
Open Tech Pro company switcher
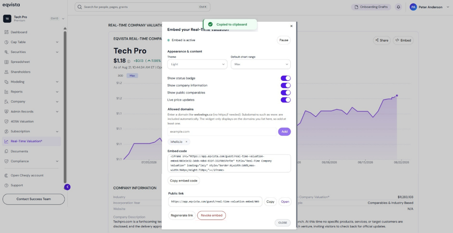point(34,18)
